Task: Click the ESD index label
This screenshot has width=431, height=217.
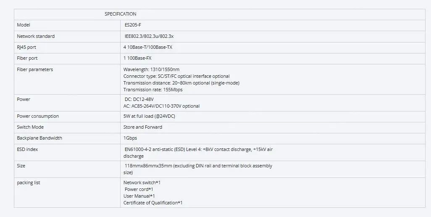Action: tap(28, 149)
